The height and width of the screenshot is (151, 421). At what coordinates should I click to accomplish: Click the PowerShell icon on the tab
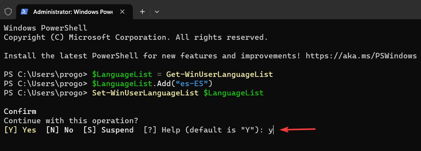[24, 12]
